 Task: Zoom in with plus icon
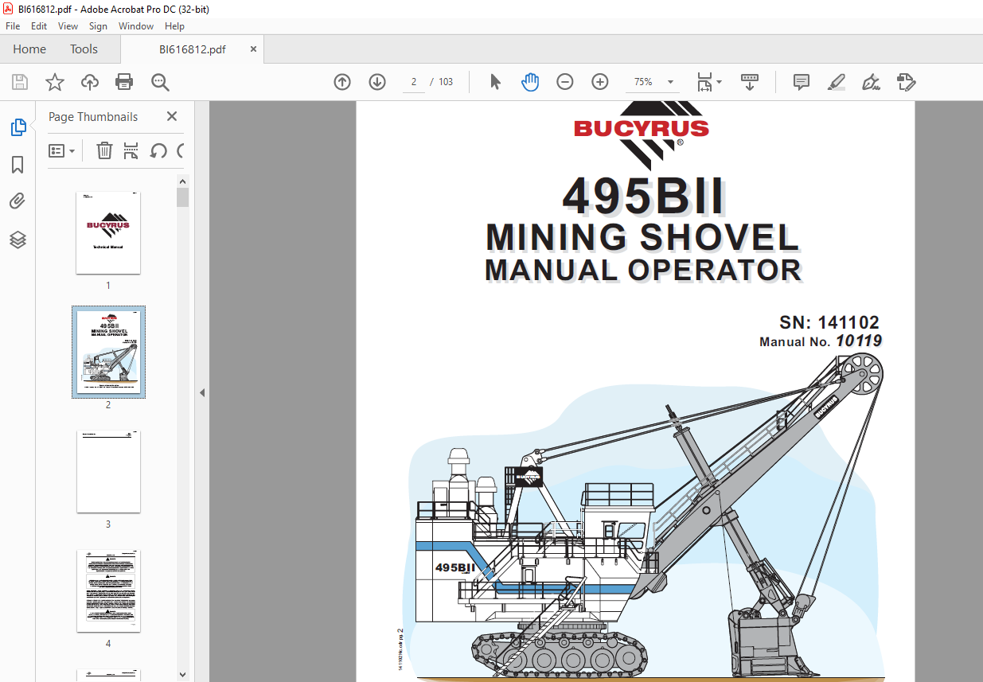[x=600, y=82]
